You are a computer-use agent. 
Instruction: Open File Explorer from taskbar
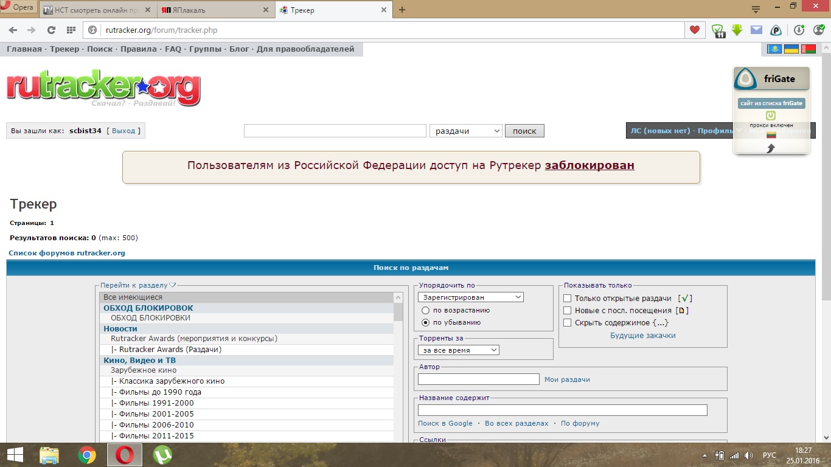pos(49,455)
